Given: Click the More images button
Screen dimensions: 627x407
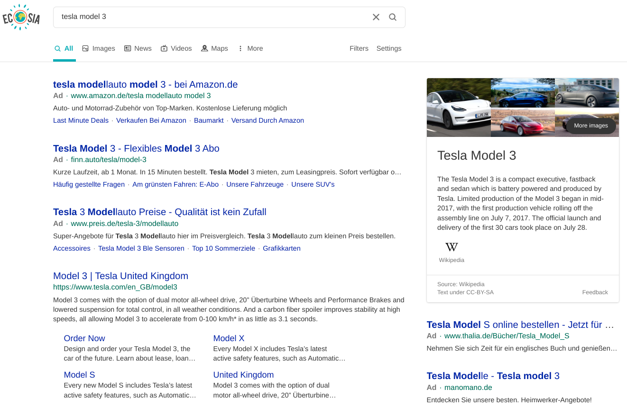Looking at the screenshot, I should coord(591,126).
